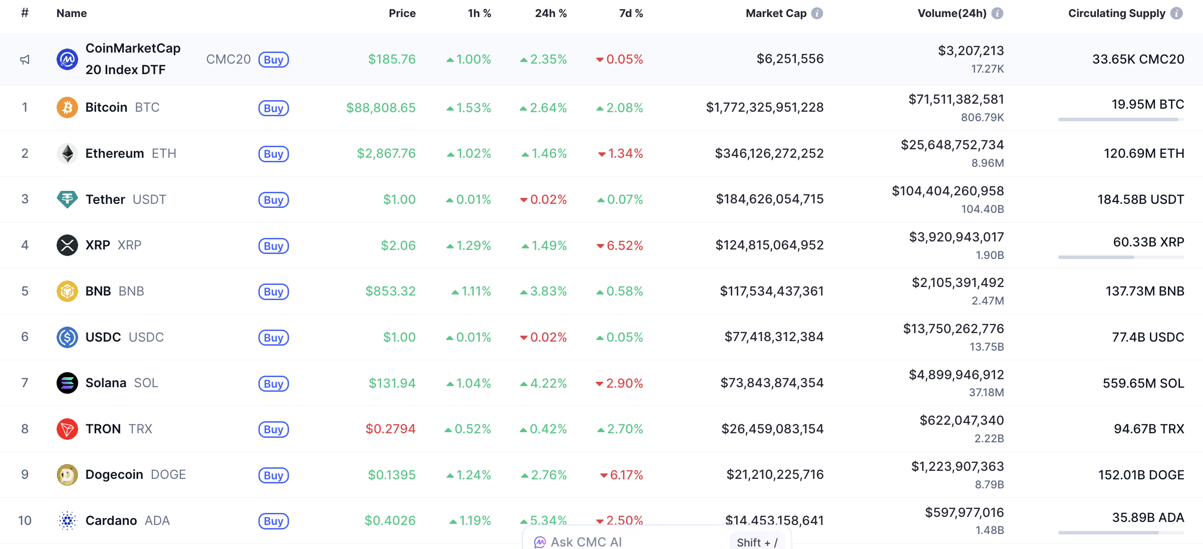Sort table by 24h % column
1203x549 pixels.
tap(550, 14)
